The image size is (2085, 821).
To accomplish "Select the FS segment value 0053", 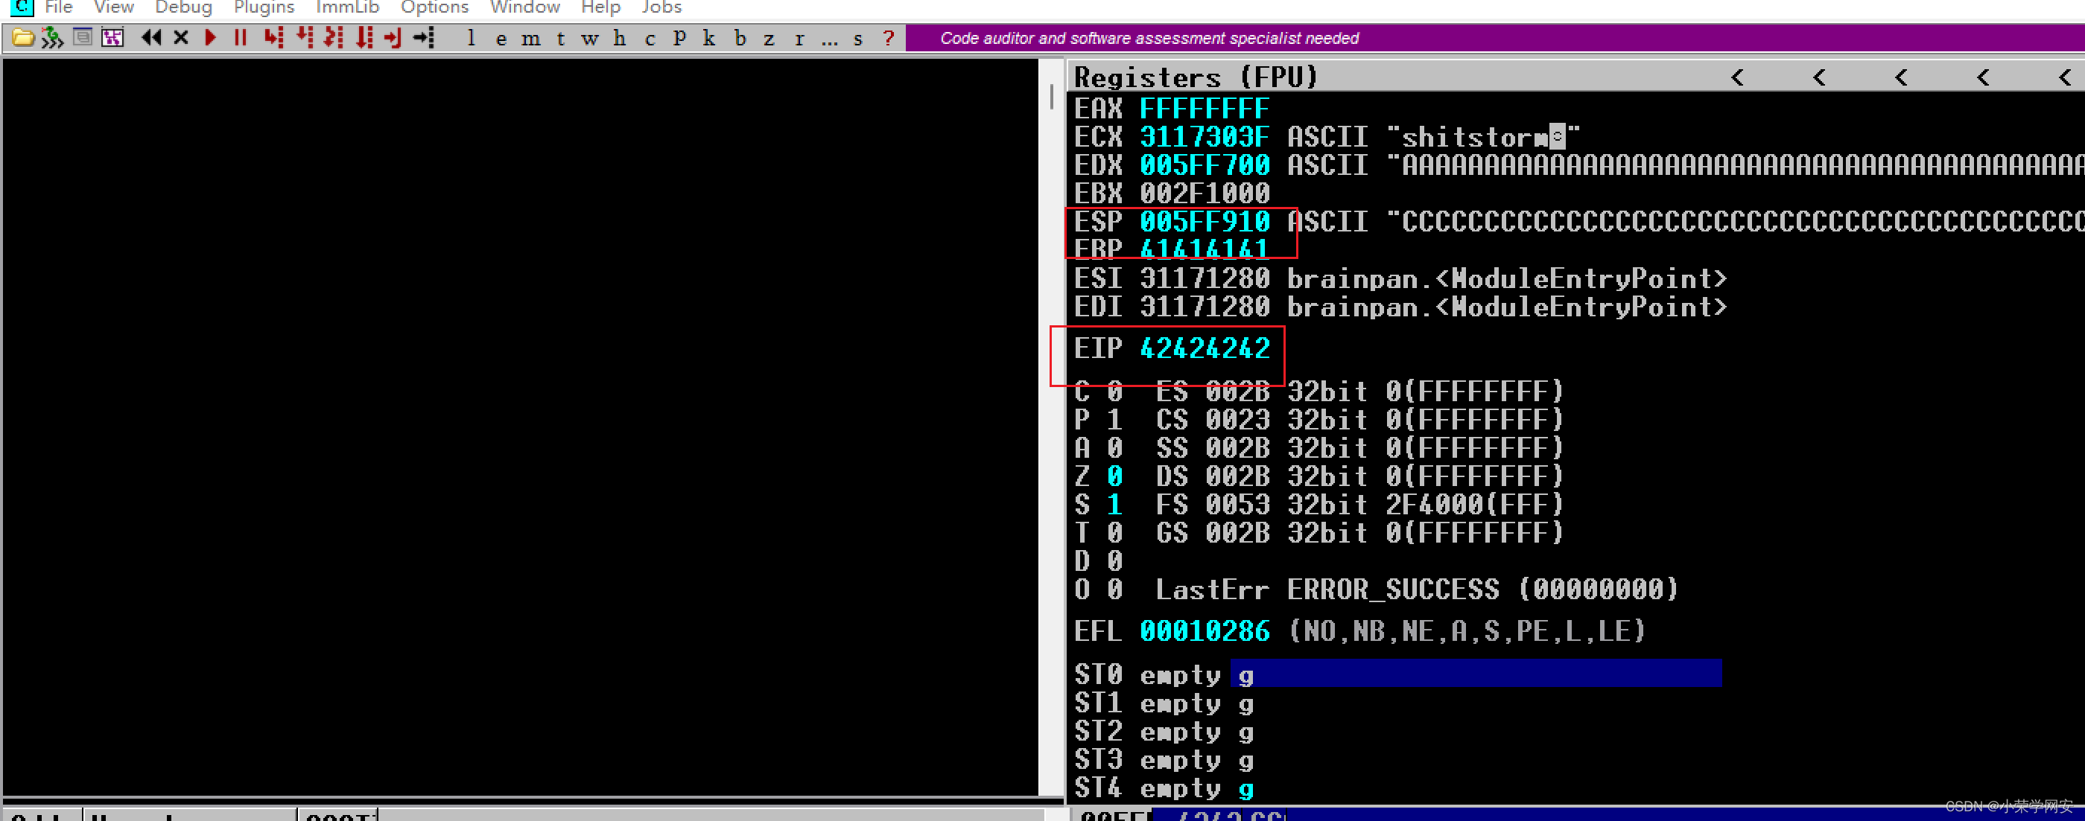I will click(x=1237, y=505).
